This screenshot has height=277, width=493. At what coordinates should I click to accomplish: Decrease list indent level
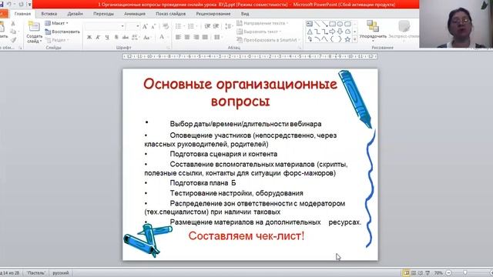[x=207, y=26]
